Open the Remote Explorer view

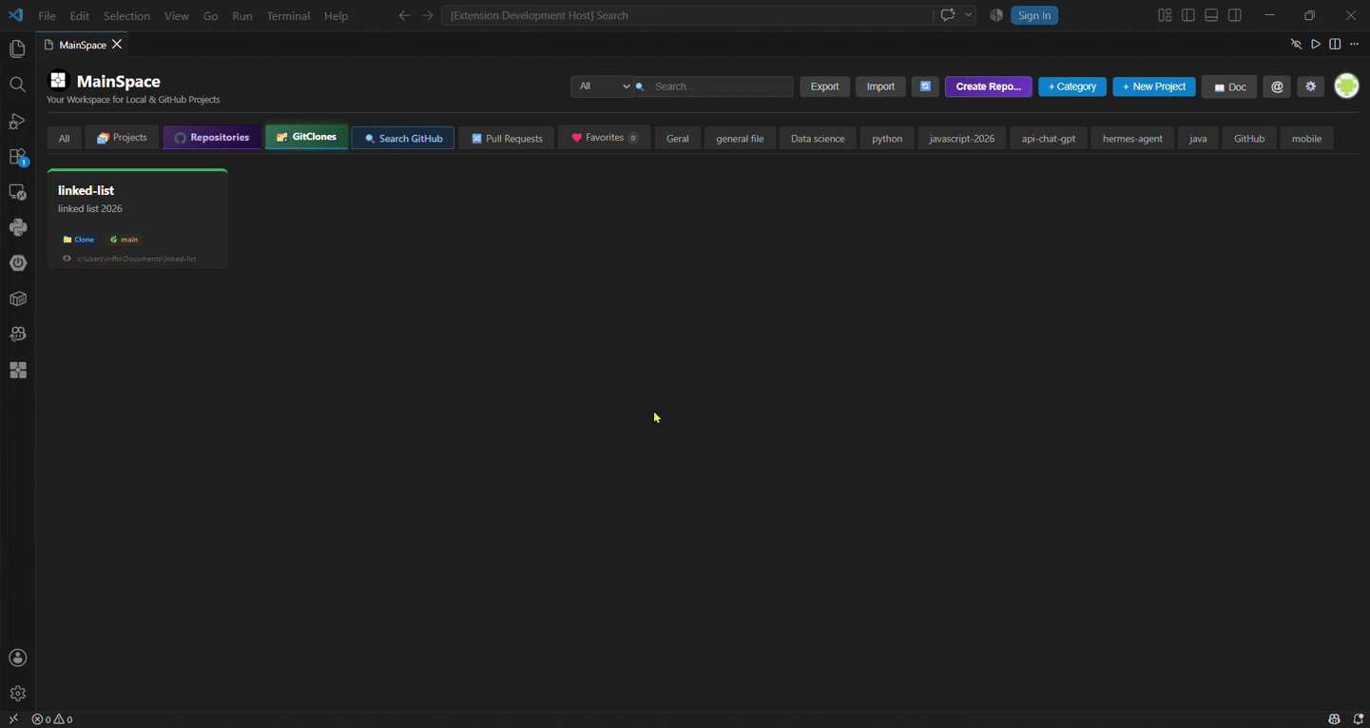point(17,192)
